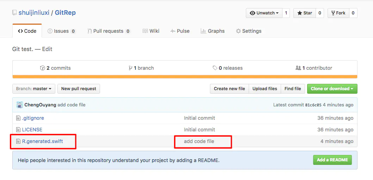Open the Wiki tab
The image size is (373, 180).
[x=151, y=31]
